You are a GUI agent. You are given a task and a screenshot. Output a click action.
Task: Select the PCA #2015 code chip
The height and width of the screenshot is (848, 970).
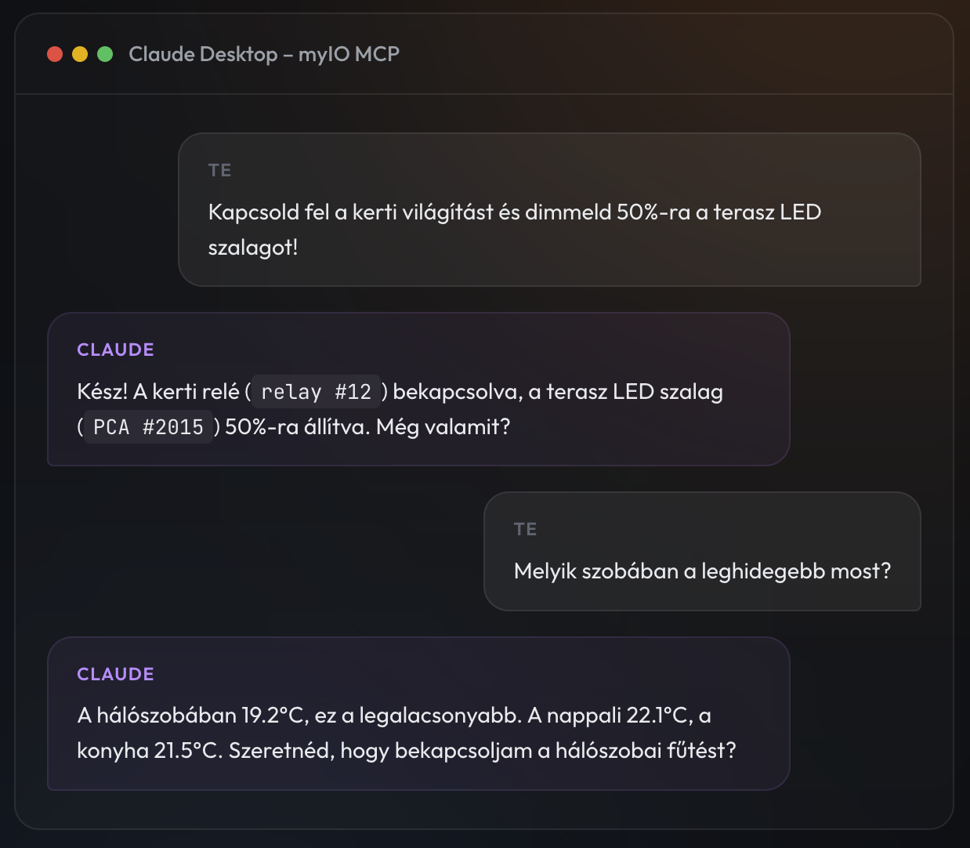click(147, 426)
